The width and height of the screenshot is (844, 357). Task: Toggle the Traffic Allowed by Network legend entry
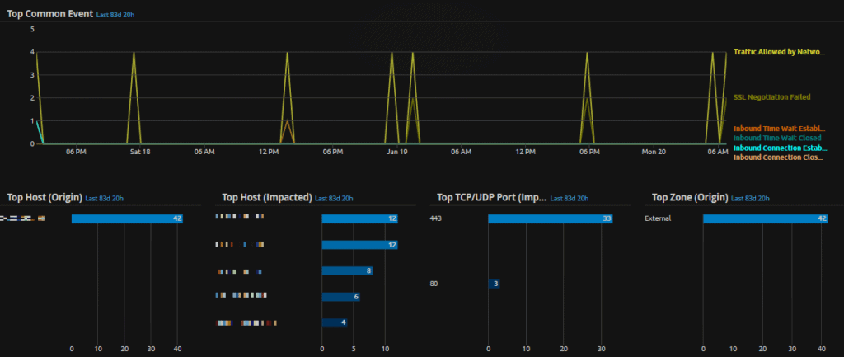(779, 52)
